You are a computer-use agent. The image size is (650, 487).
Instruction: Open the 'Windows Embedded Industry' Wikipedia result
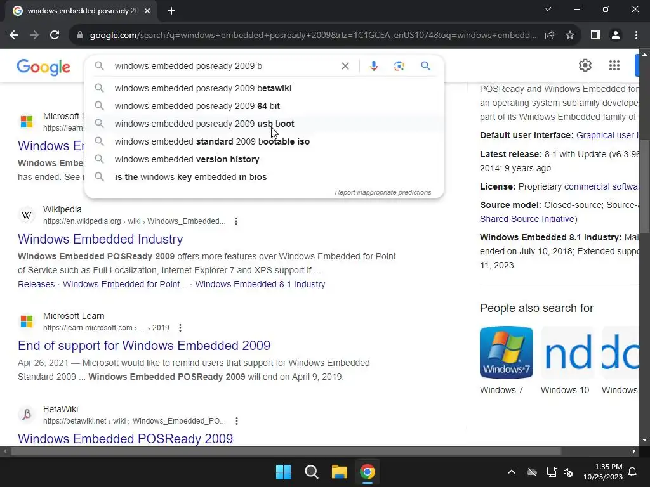point(100,239)
